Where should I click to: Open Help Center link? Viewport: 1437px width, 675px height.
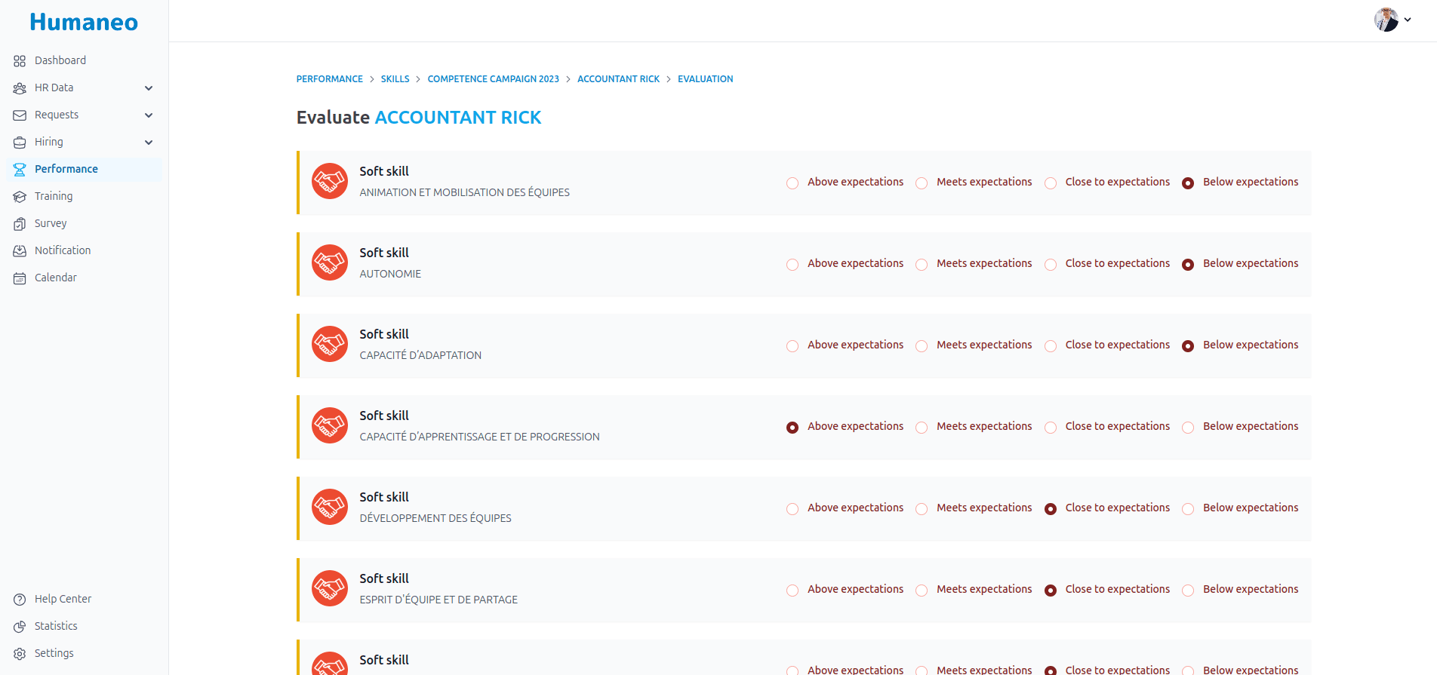[84, 599]
